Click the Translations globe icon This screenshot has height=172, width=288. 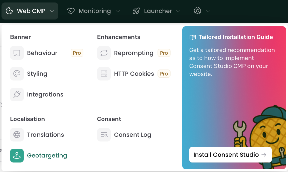click(17, 135)
